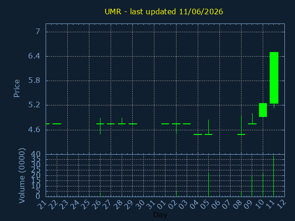The image size is (295, 221).
Task: Select the day 09 candlestick
Action: click(252, 119)
